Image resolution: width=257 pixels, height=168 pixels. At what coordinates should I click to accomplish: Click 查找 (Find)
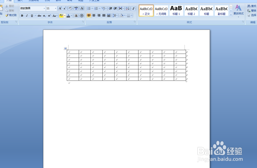(252, 6)
